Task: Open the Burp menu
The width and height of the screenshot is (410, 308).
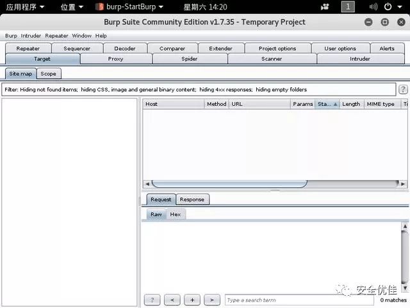Action: (x=11, y=36)
